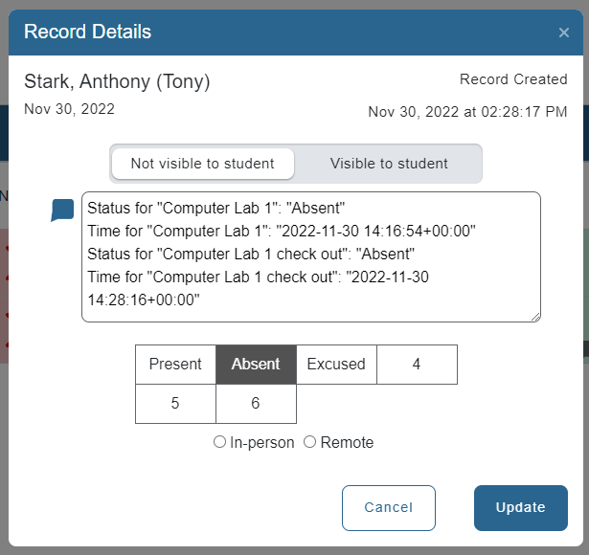Pick status option 4
The height and width of the screenshot is (555, 589).
point(417,365)
